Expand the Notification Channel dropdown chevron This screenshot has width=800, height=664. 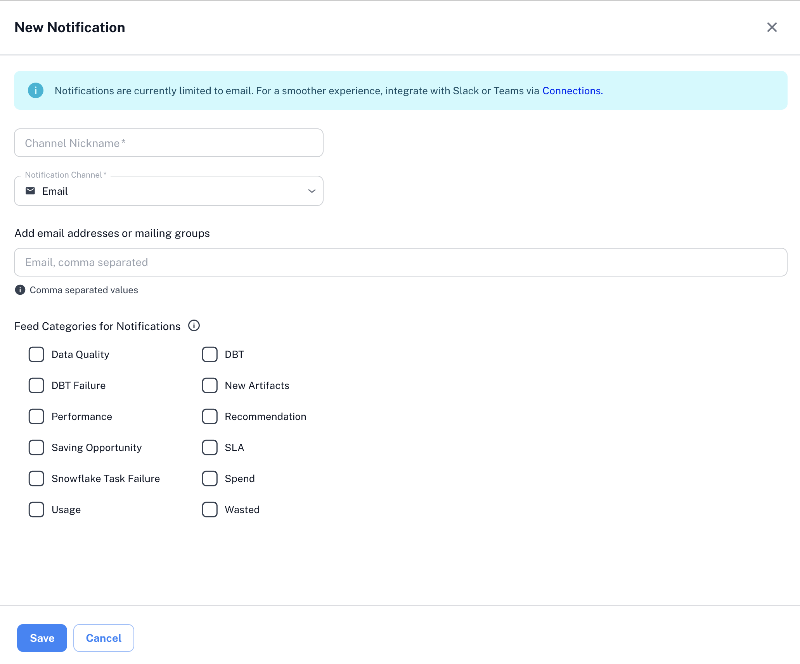(x=312, y=191)
